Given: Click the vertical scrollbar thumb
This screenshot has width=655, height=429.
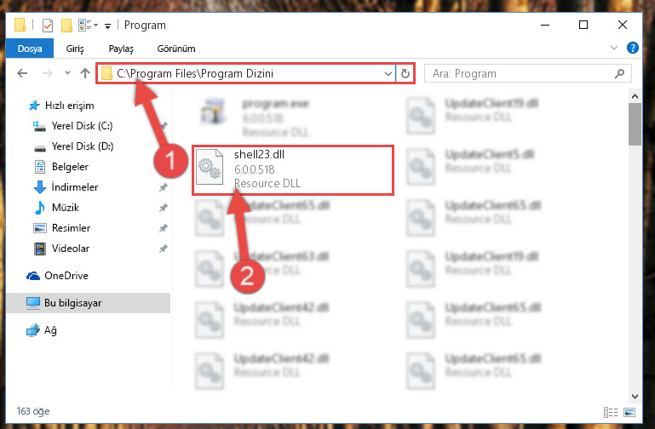Looking at the screenshot, I should [x=635, y=124].
